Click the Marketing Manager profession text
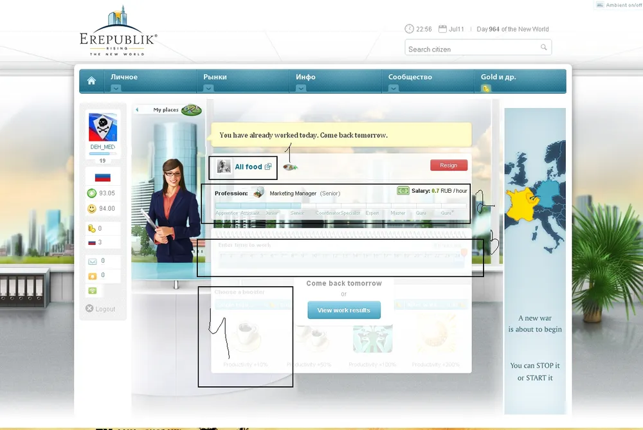 tap(293, 193)
